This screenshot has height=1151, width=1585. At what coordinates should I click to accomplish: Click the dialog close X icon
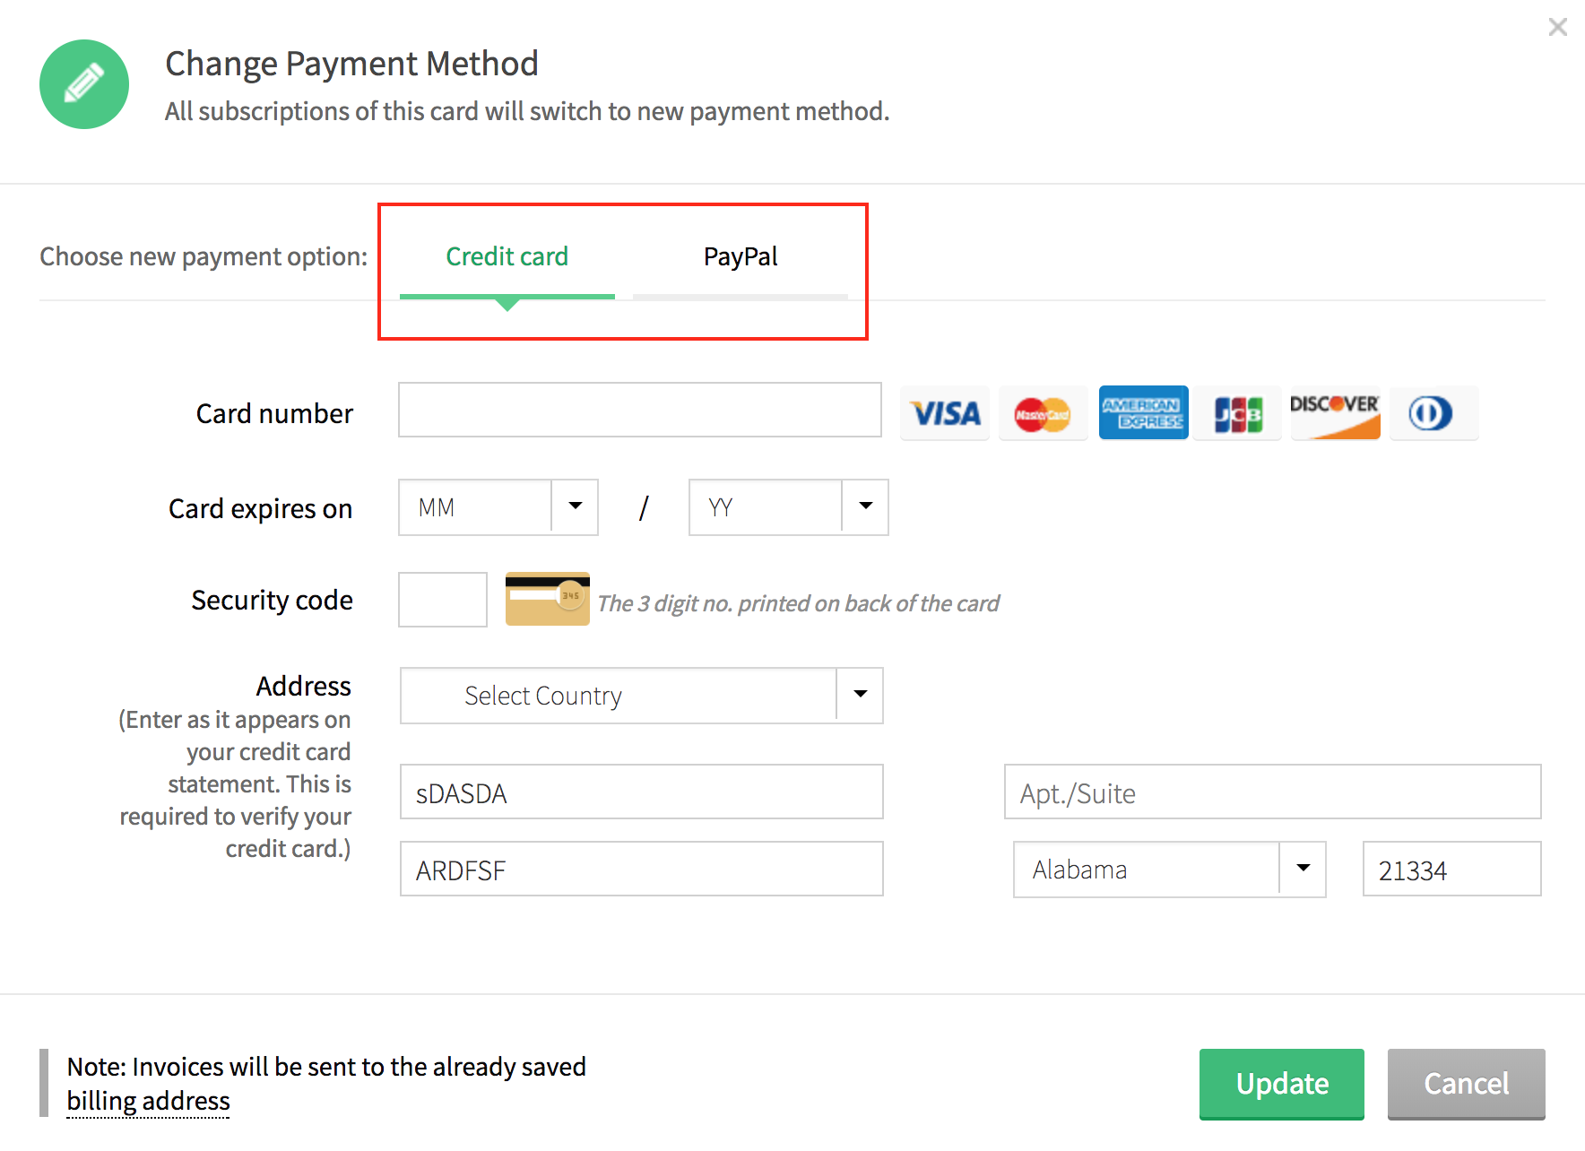pyautogui.click(x=1557, y=27)
